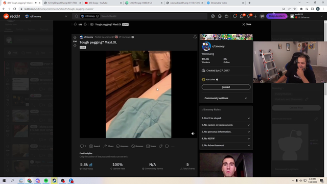The width and height of the screenshot is (327, 184).
Task: Click the mod shield icon in post actions
Action: click(x=167, y=146)
